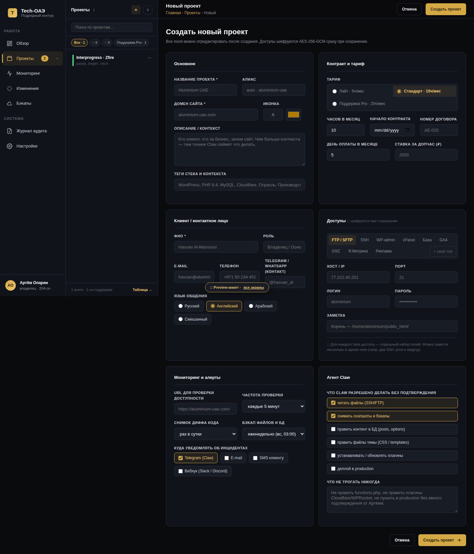Open Изменения spinner icon in sidebar
This screenshot has width=474, height=554.
click(10, 89)
